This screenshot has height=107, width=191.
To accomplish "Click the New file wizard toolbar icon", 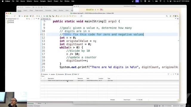I will pyautogui.click(x=7, y=16).
